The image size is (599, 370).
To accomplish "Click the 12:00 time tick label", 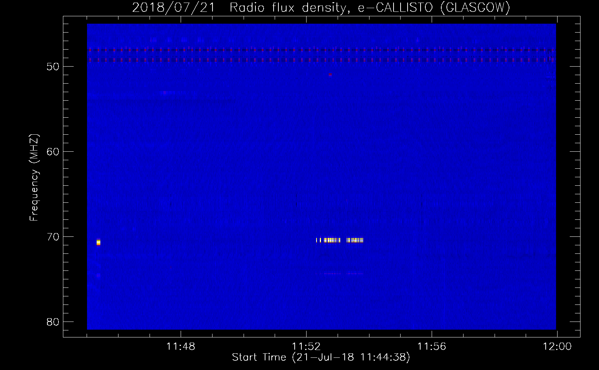I will 557,347.
